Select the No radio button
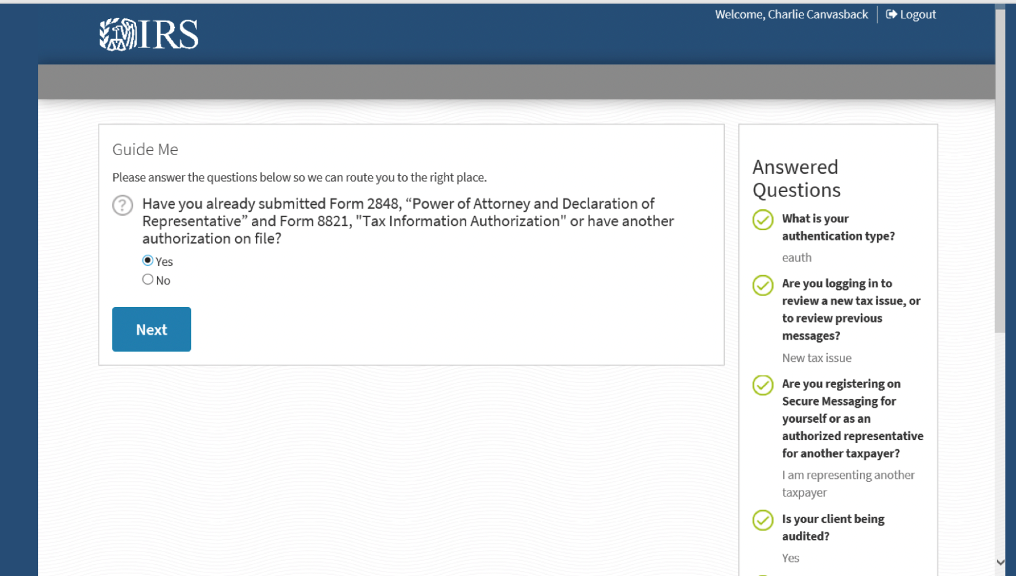The width and height of the screenshot is (1016, 576). tap(148, 279)
